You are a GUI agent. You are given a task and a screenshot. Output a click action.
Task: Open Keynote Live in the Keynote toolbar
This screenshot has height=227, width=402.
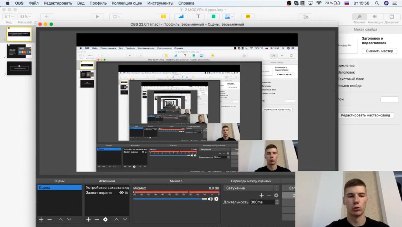click(x=116, y=17)
